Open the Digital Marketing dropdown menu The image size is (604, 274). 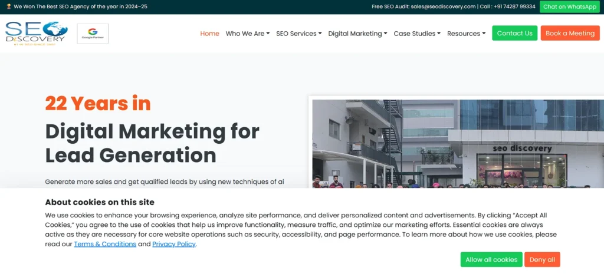358,34
